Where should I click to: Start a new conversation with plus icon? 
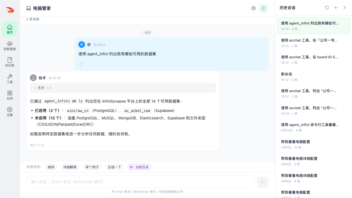click(x=336, y=7)
